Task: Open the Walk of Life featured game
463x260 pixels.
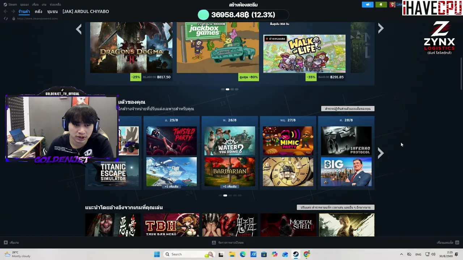Action: [304, 53]
